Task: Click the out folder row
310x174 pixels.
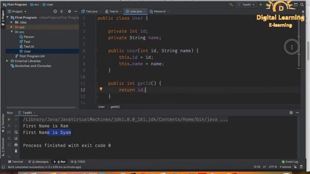Action: tap(42, 27)
